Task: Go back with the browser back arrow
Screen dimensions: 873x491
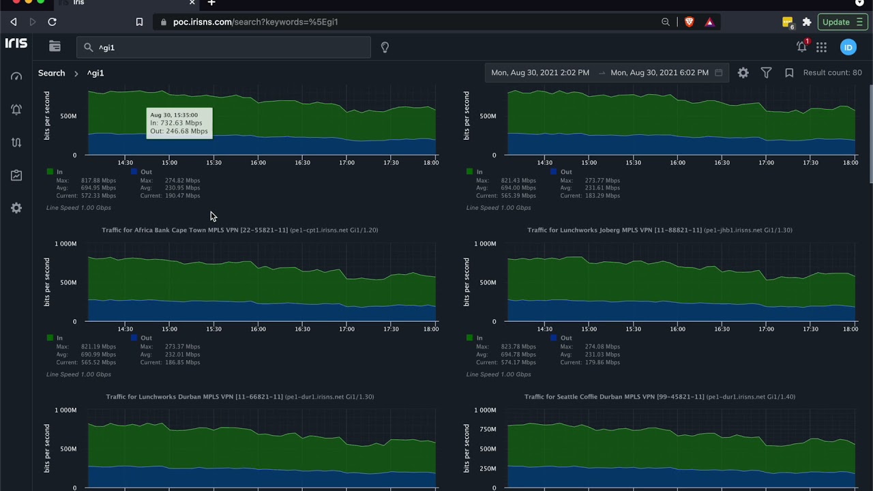Action: pos(13,22)
